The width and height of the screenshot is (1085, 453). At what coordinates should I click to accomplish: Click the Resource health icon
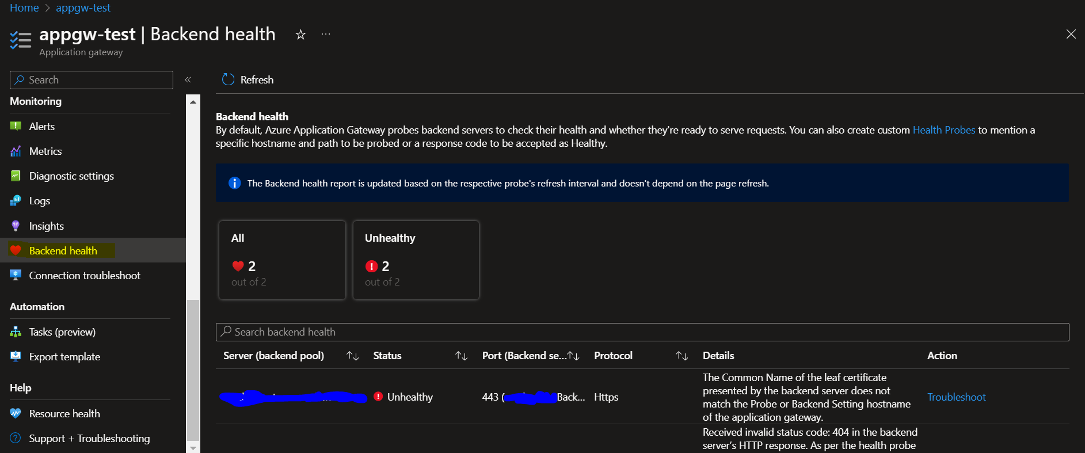16,413
